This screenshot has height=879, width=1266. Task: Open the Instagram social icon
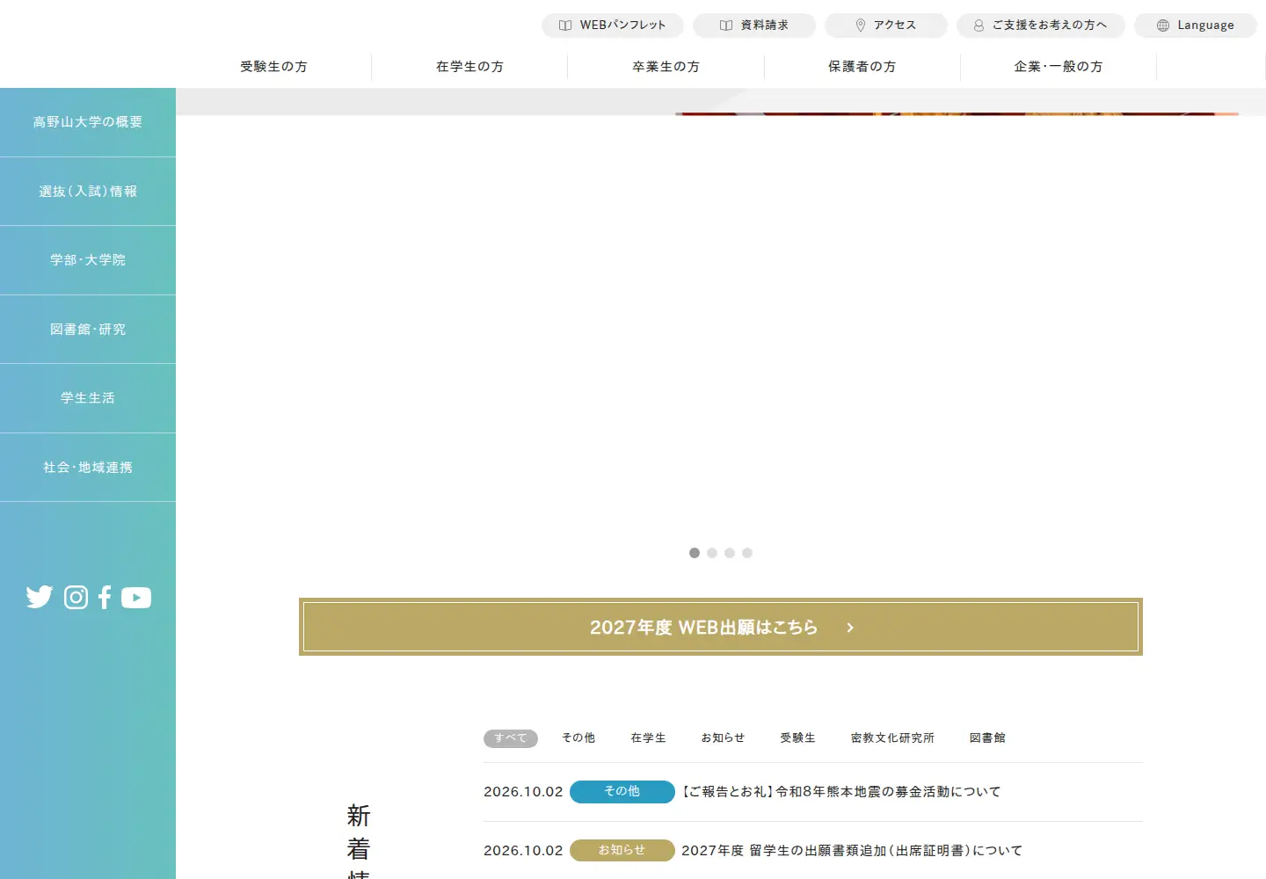pyautogui.click(x=76, y=598)
